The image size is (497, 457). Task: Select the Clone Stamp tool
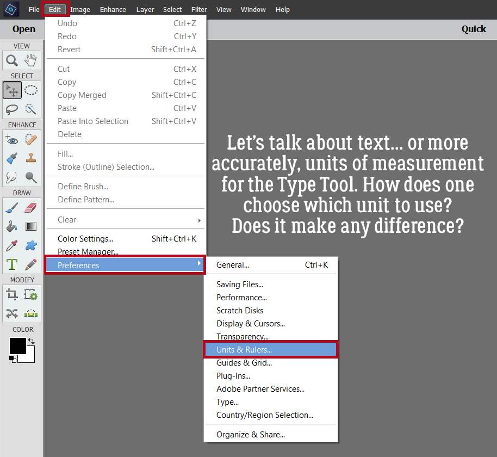click(31, 159)
